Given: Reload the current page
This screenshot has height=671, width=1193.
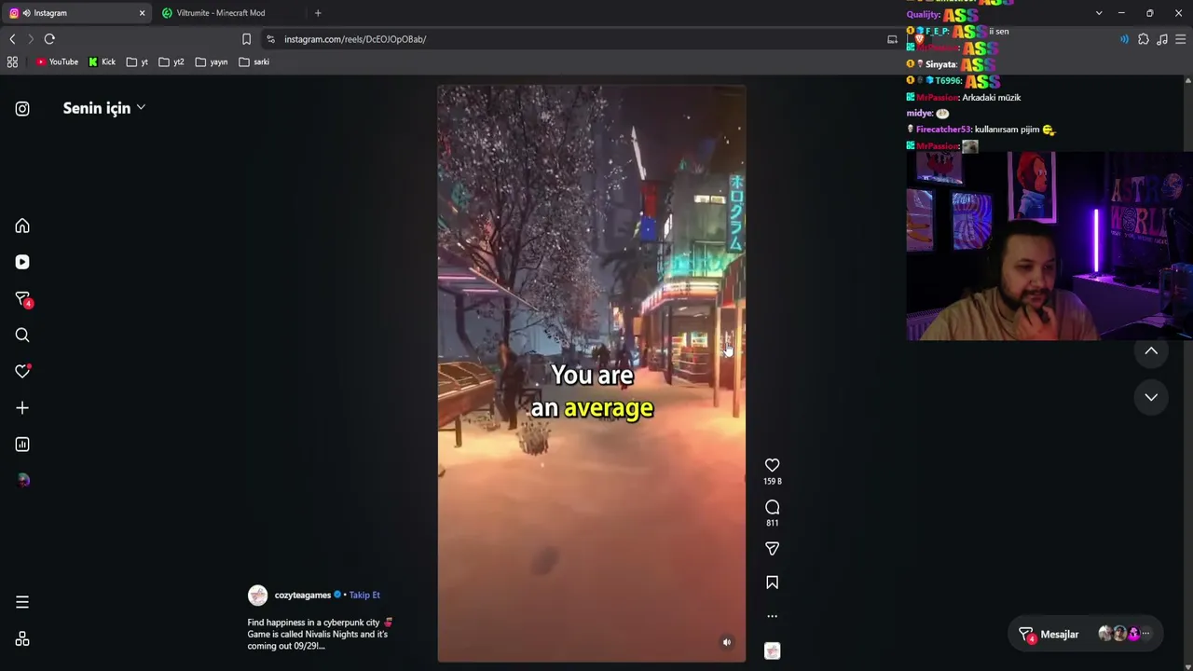Looking at the screenshot, I should coord(49,39).
